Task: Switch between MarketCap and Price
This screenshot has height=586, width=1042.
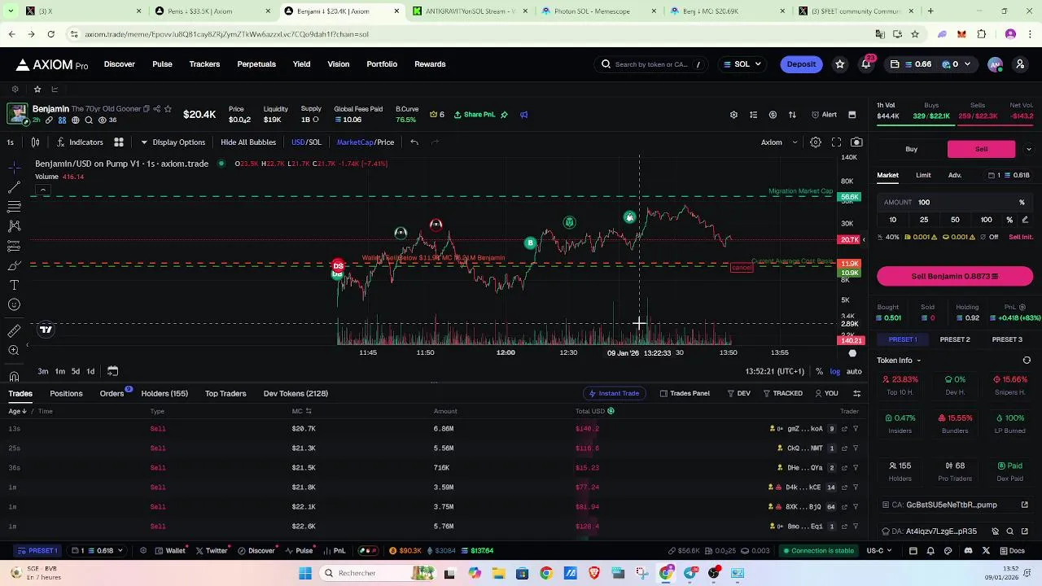Action: click(x=366, y=142)
